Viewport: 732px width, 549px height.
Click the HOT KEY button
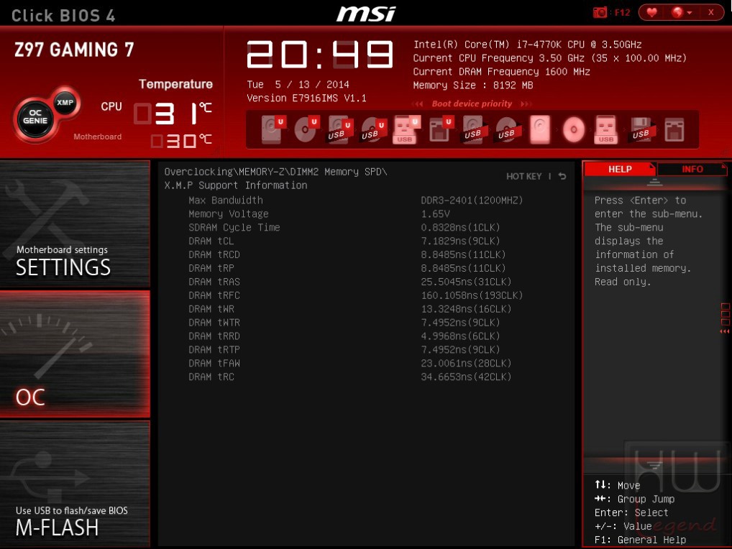[523, 176]
